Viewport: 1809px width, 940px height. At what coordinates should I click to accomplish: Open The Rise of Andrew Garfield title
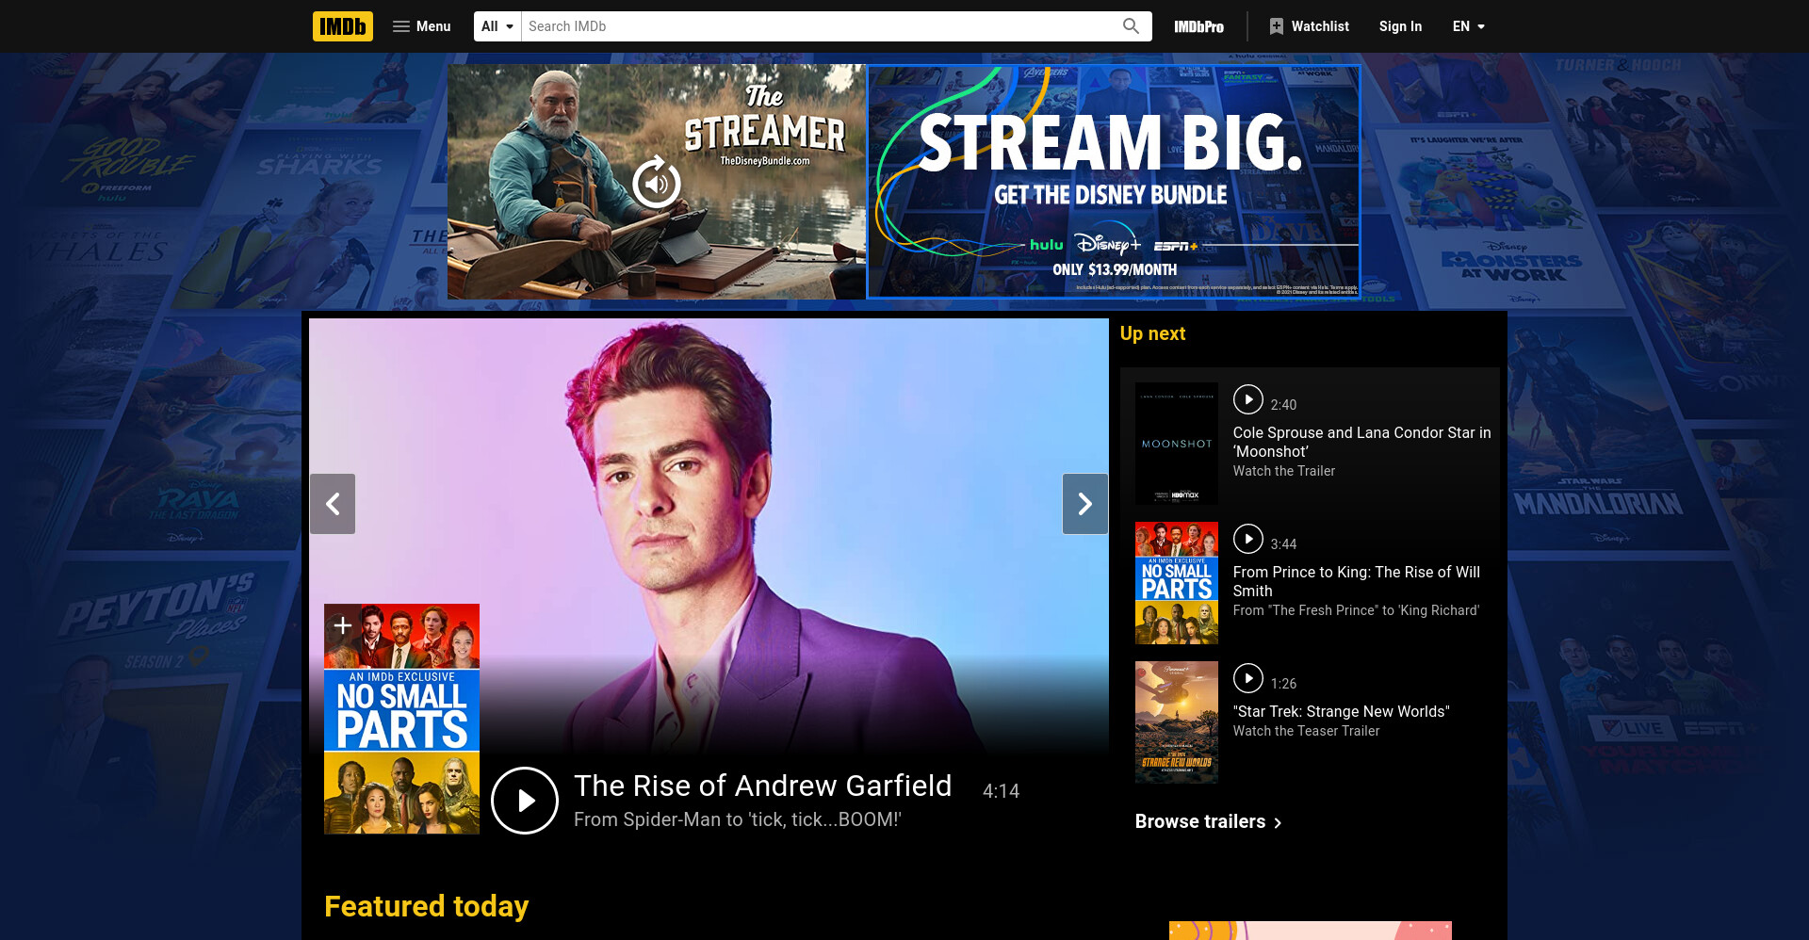pos(763,786)
